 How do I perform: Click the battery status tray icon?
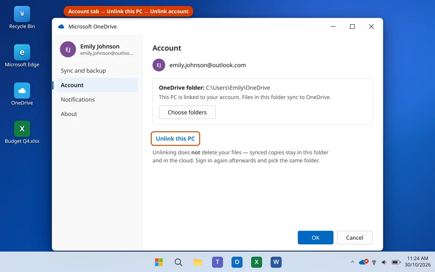[x=396, y=262]
